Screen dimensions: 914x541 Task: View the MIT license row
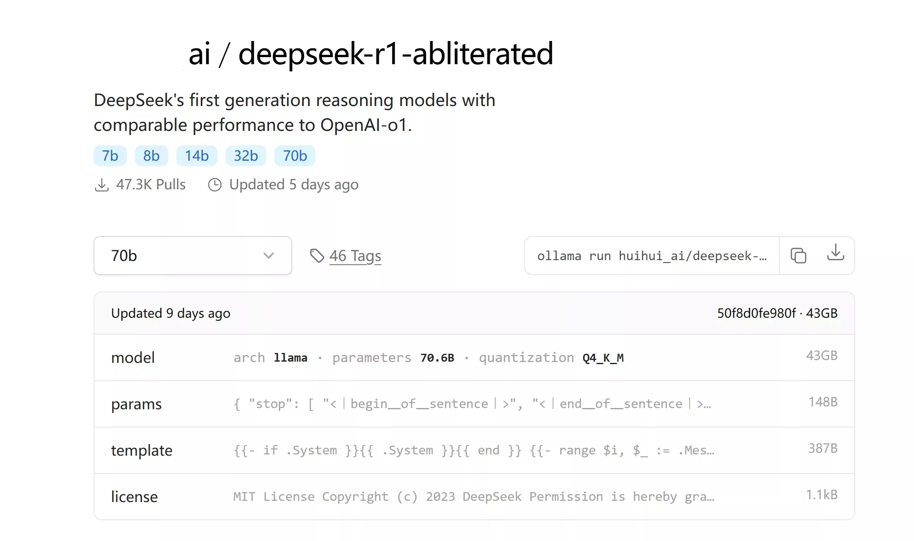[455, 496]
